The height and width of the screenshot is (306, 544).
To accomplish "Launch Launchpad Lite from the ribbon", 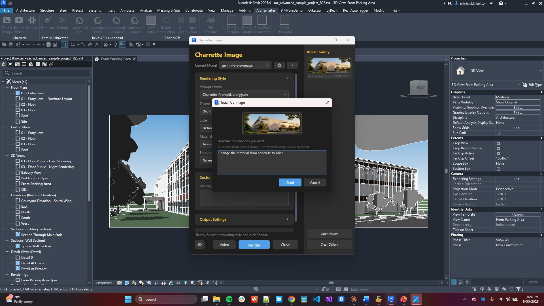I will pos(80,25).
